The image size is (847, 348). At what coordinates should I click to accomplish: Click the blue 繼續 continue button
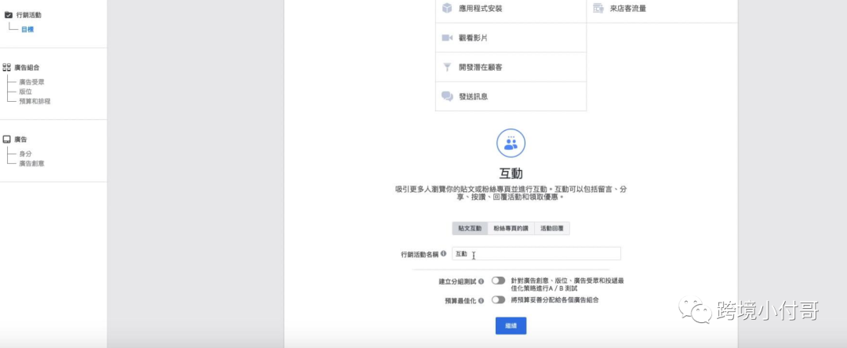511,326
